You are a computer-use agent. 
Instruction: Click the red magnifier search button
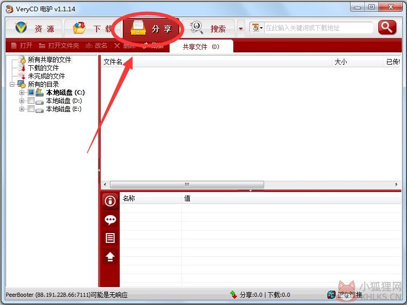(387, 28)
